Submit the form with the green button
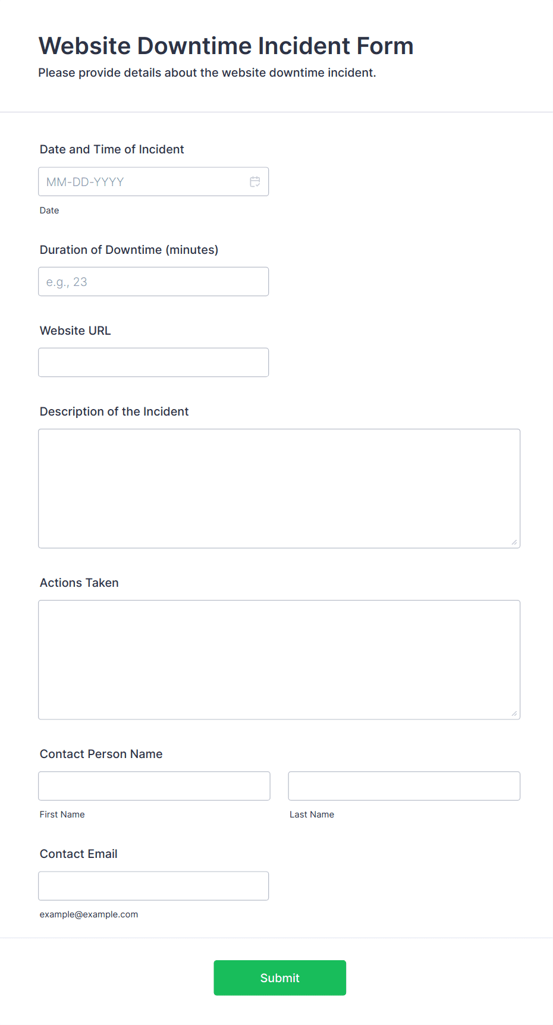Screen dimensions: 553x1025 (280, 978)
